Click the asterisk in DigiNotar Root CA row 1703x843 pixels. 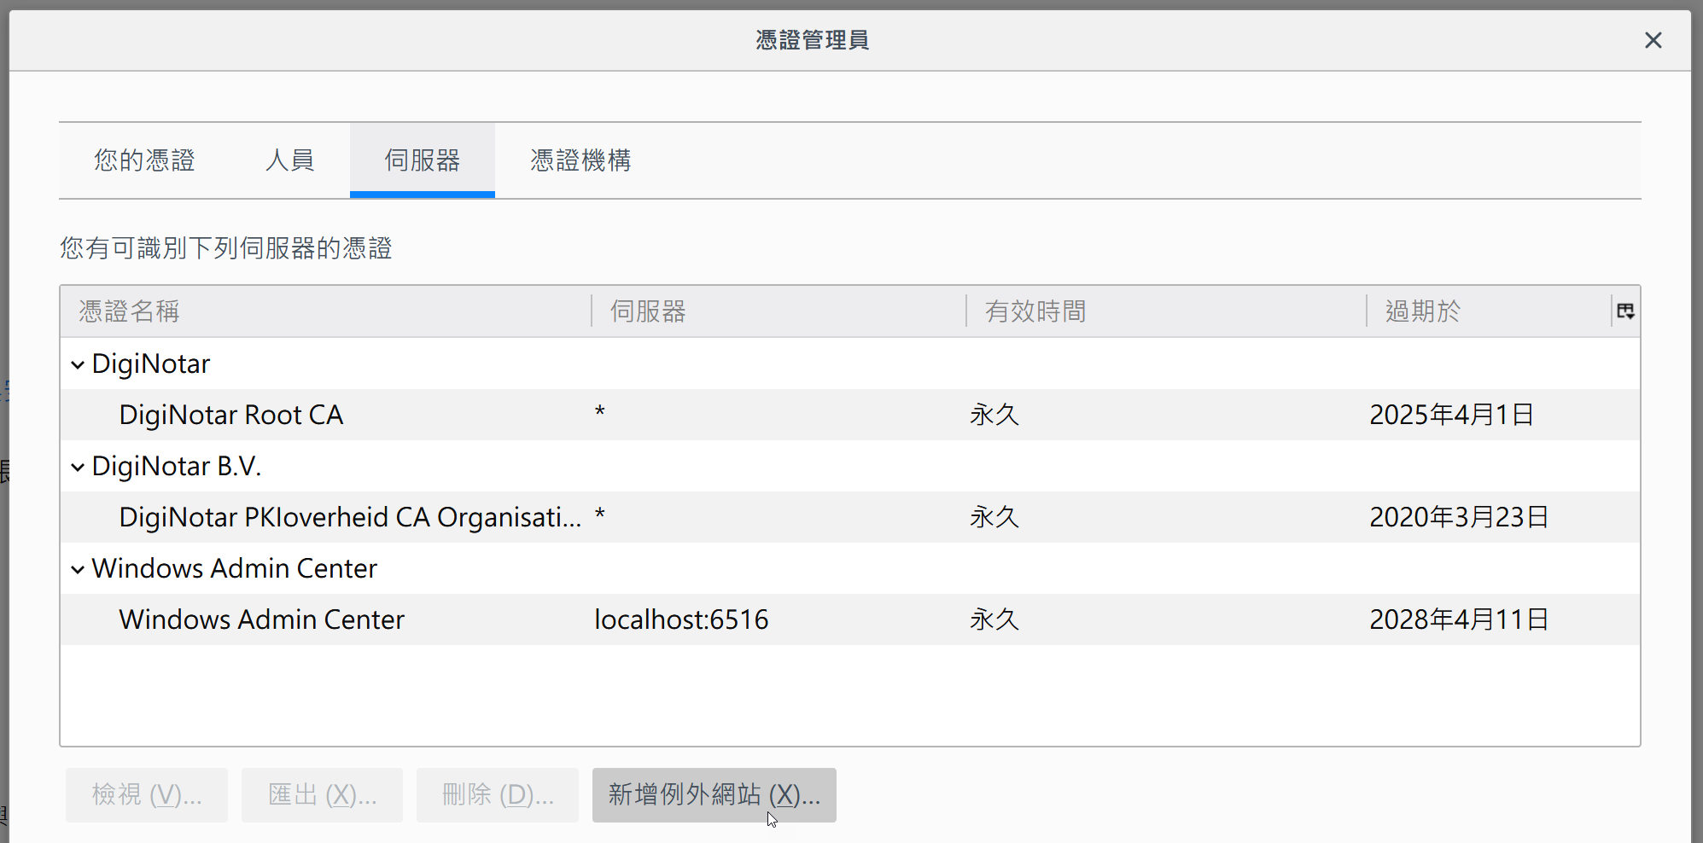pyautogui.click(x=600, y=412)
